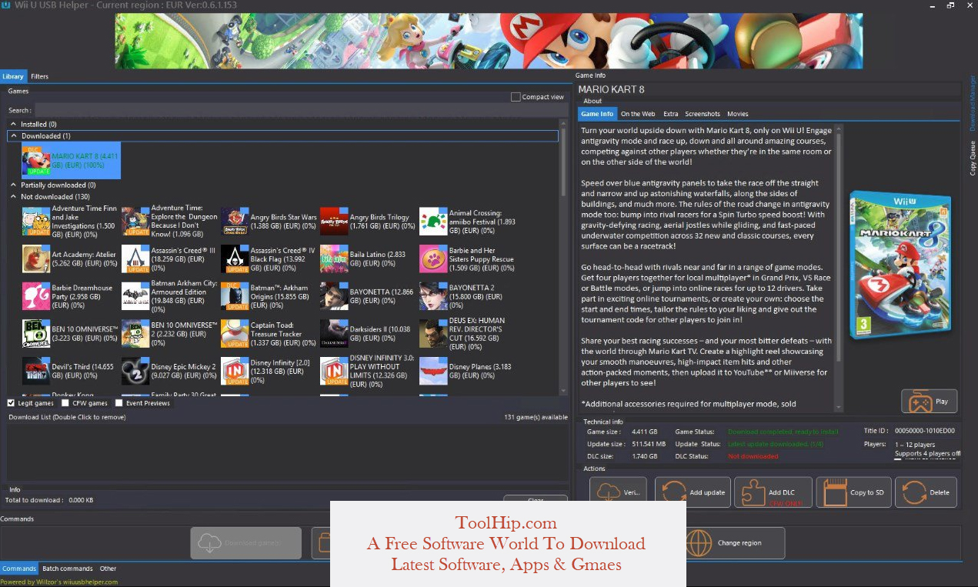
Task: Click the Copy to SD button
Action: [x=854, y=492]
